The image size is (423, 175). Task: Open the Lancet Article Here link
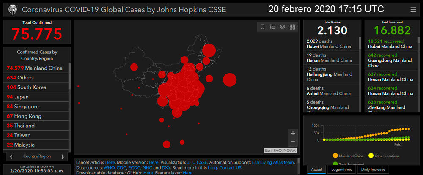(110, 163)
